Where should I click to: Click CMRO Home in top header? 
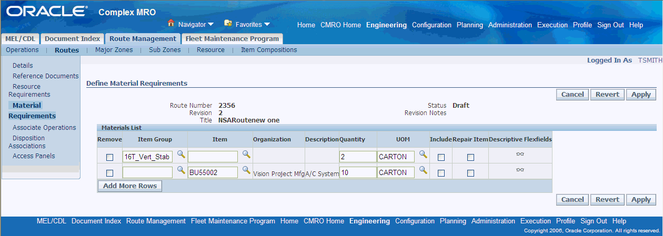point(341,25)
